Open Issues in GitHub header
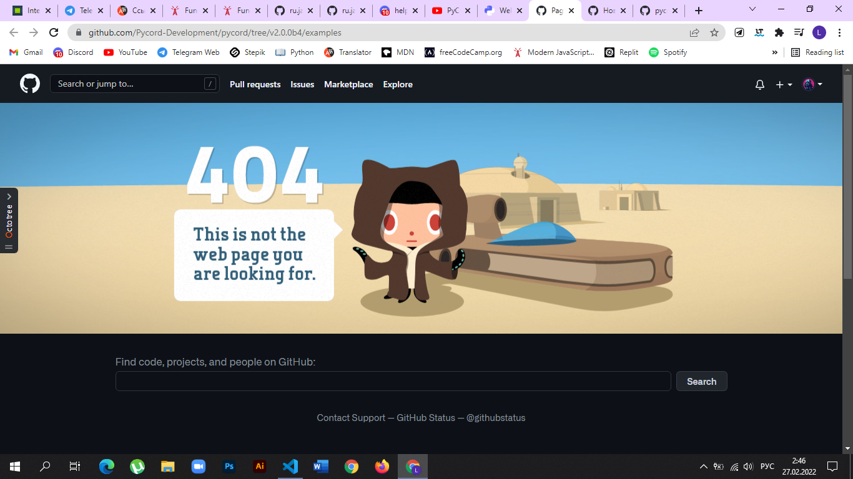Viewport: 853px width, 479px height. point(302,84)
